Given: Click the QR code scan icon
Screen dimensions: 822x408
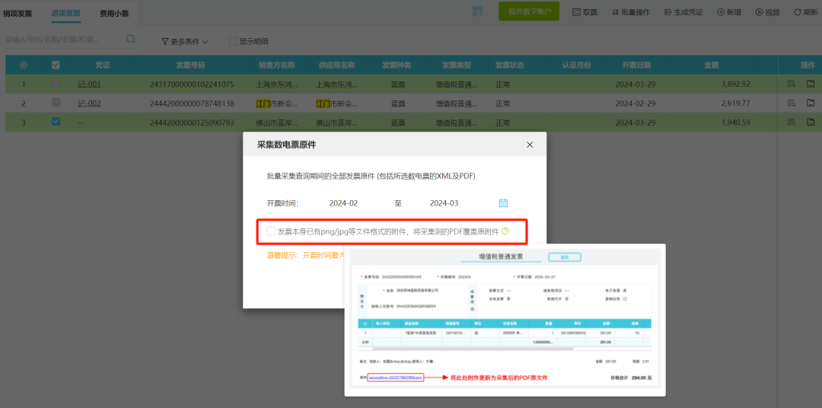Looking at the screenshot, I should coord(477,11).
